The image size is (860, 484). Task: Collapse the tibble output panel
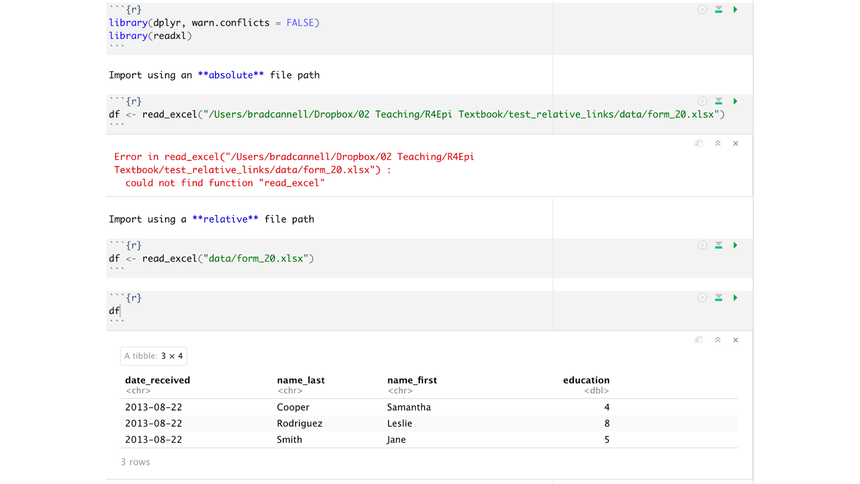click(x=718, y=340)
